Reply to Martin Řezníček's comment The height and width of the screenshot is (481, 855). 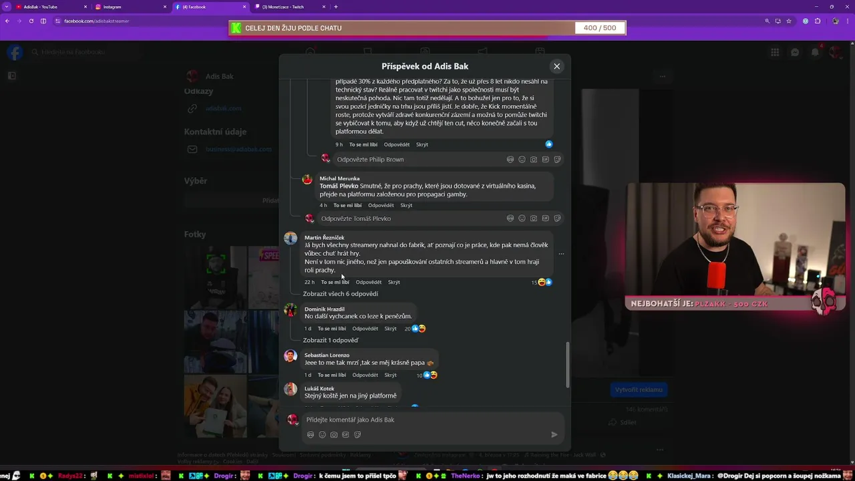point(369,282)
